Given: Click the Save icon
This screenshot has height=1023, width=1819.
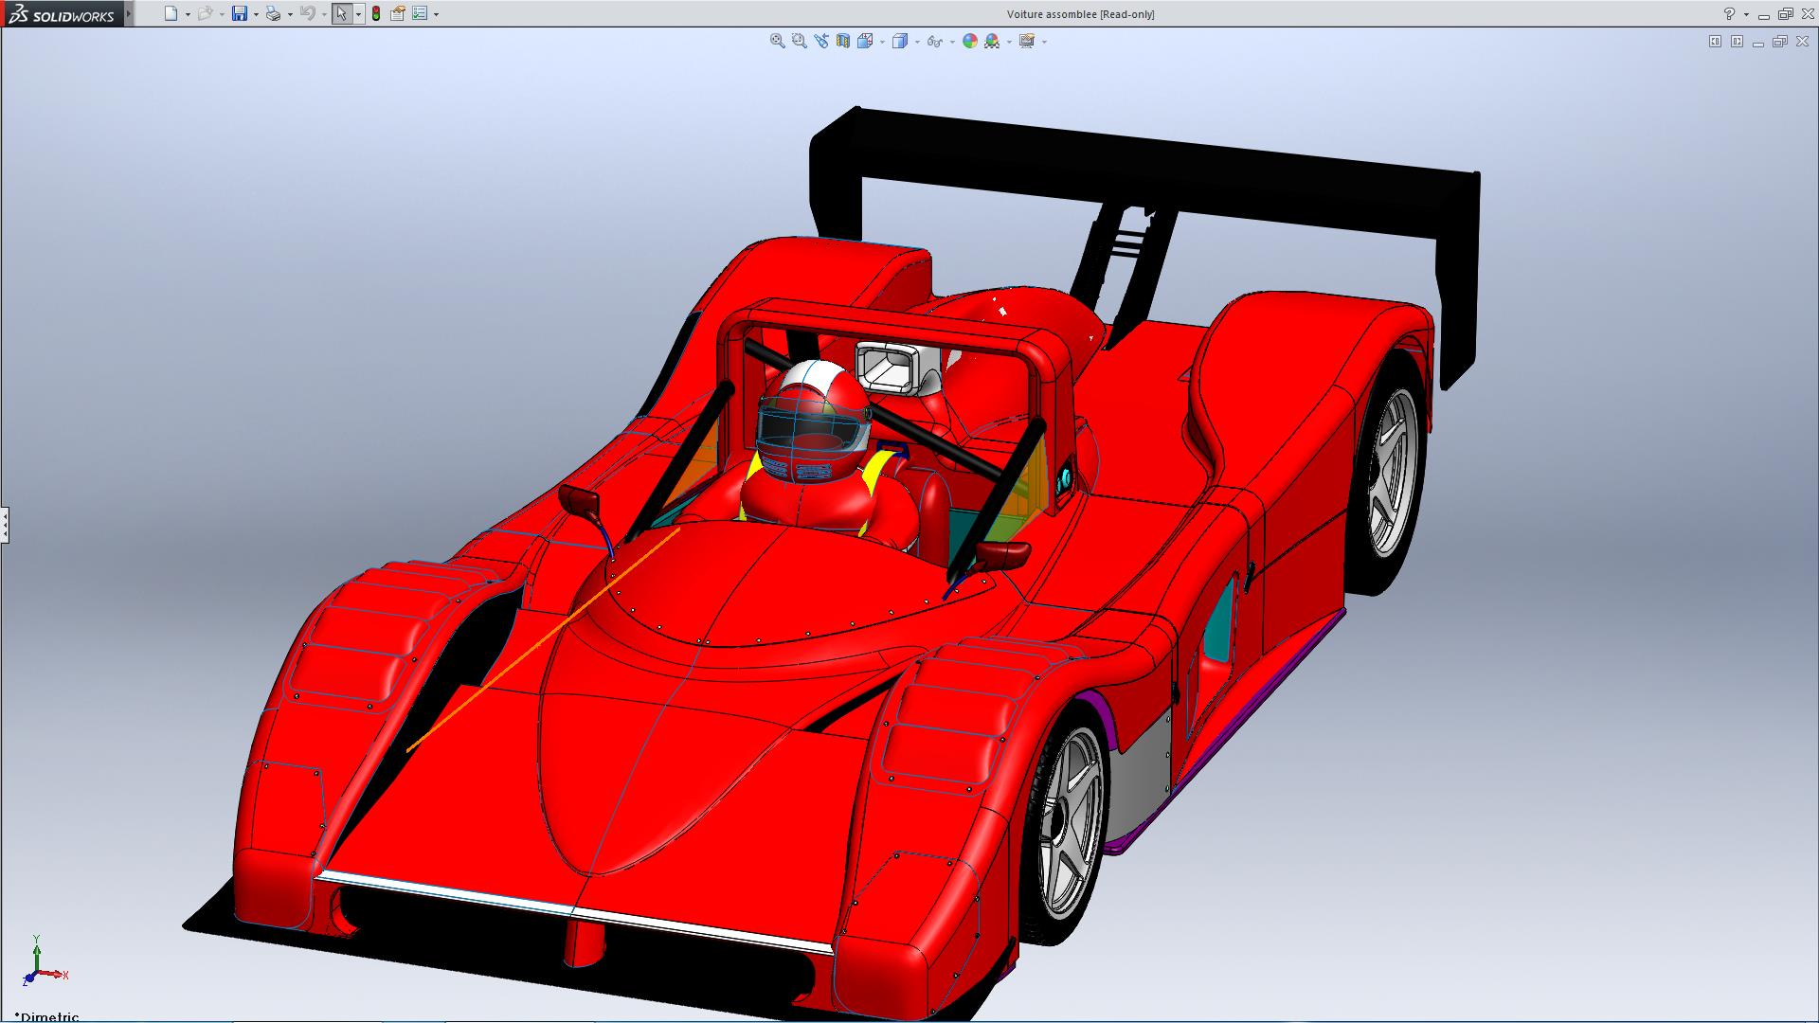Looking at the screenshot, I should click(240, 13).
